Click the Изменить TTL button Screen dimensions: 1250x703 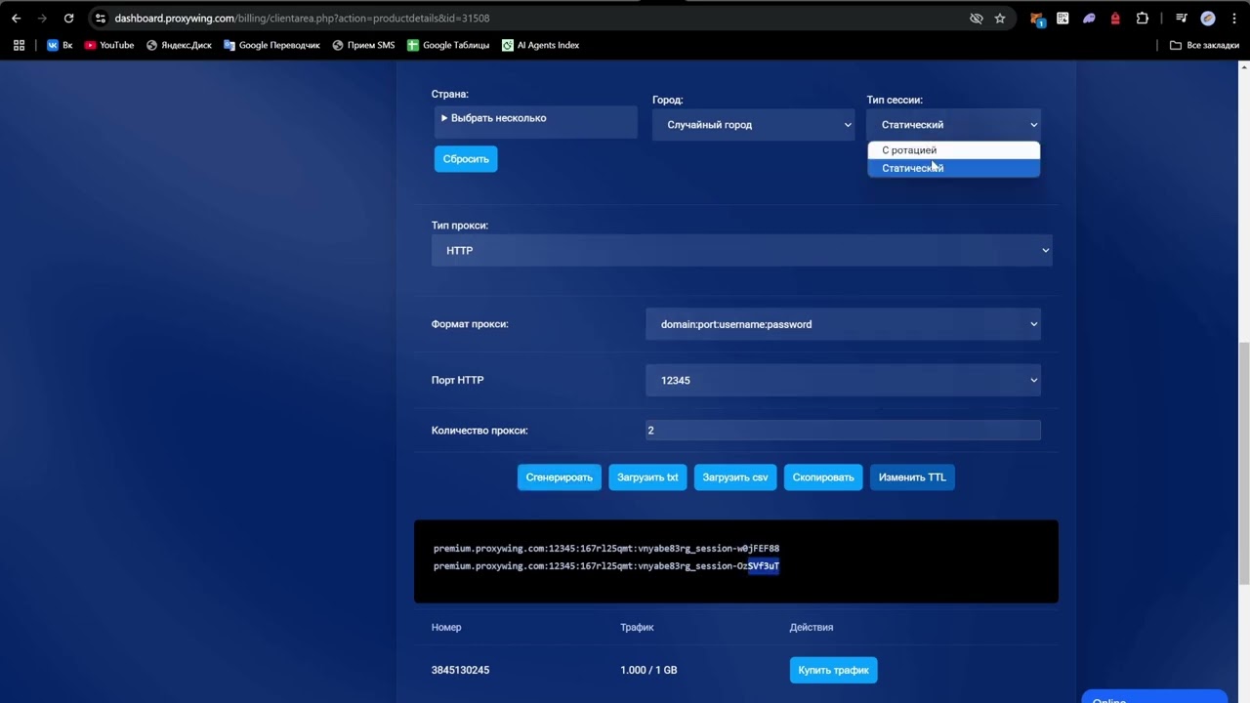(x=912, y=477)
